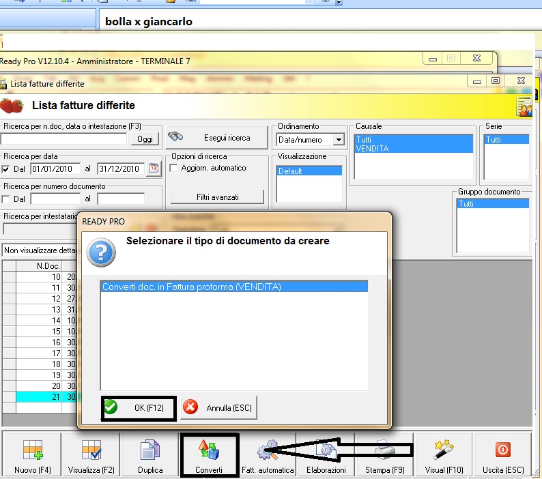This screenshot has width=542, height=479.
Task: Select Default in Visualizzazione list
Action: tap(309, 171)
